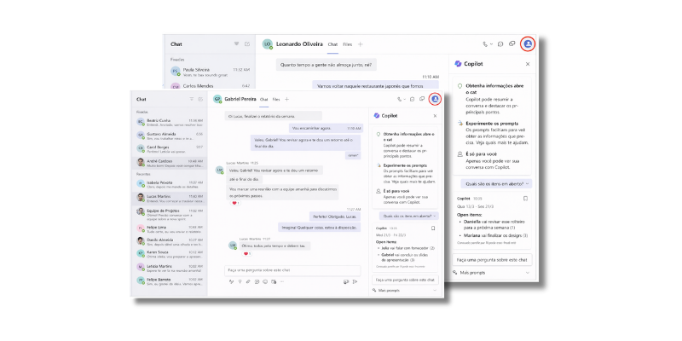Open chat with Karen Souza
Viewport: 682px width, 341px height.
coord(170,254)
